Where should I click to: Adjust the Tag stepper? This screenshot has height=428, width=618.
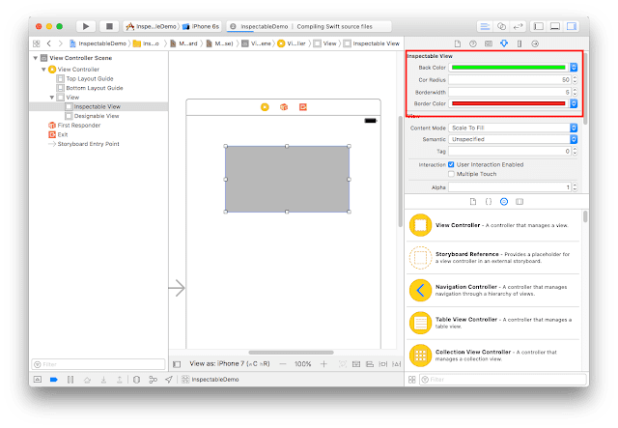click(x=576, y=152)
